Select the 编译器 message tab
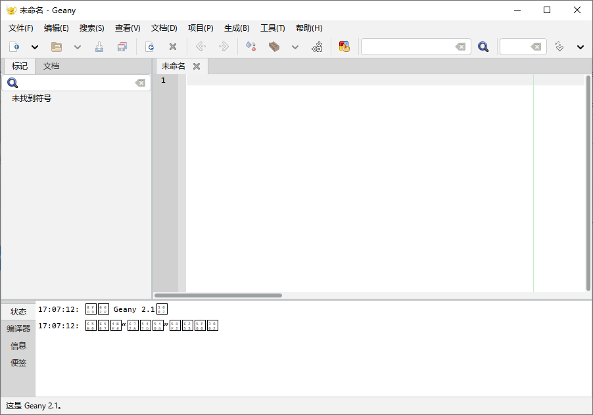This screenshot has height=415, width=593. pyautogui.click(x=18, y=328)
